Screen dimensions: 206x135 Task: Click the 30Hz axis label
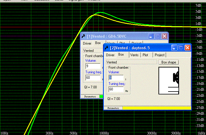pyautogui.click(x=49, y=133)
